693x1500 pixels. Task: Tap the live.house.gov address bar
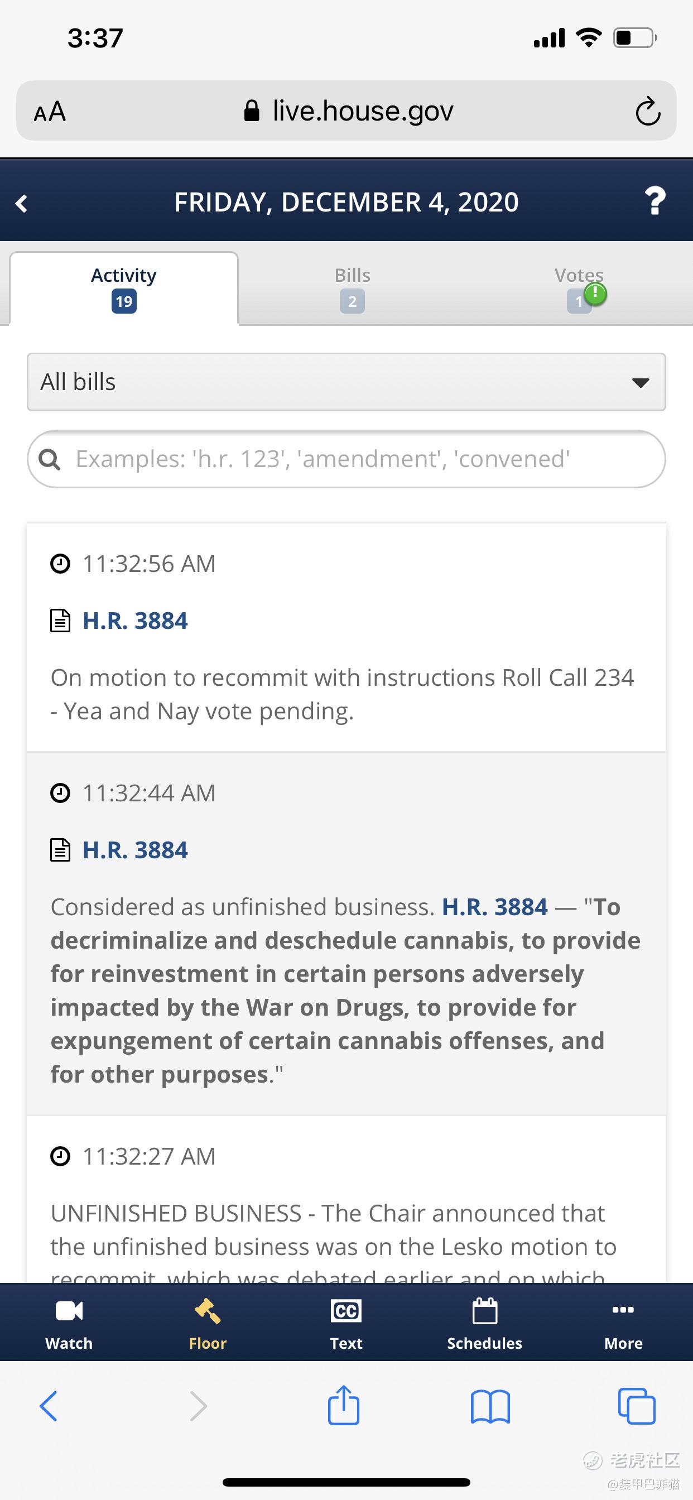coord(346,110)
